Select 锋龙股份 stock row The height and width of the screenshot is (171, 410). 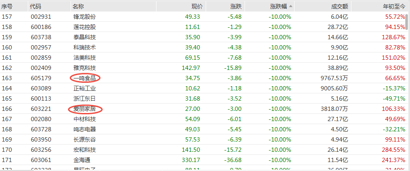coord(204,17)
